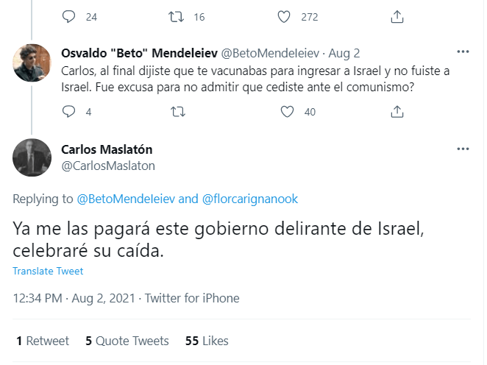Click reply icon on top tweet with 24 replies
This screenshot has width=487, height=365.
69,17
